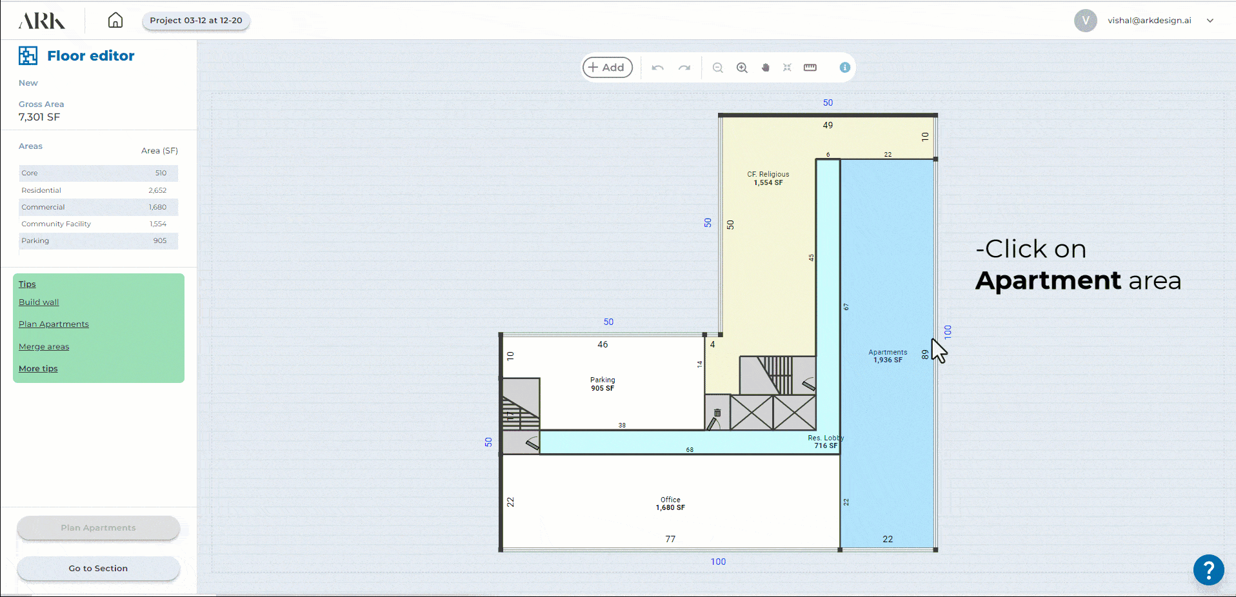Go to the home icon
Image resolution: width=1236 pixels, height=597 pixels.
tap(115, 21)
